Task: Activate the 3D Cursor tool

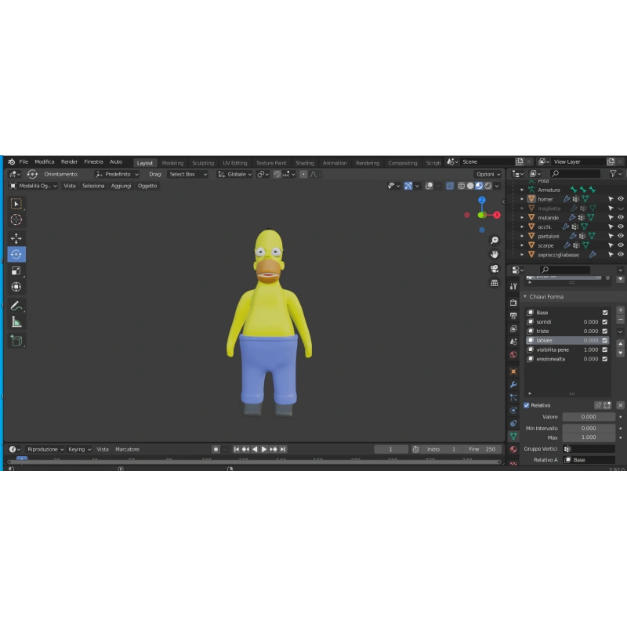Action: pyautogui.click(x=16, y=219)
